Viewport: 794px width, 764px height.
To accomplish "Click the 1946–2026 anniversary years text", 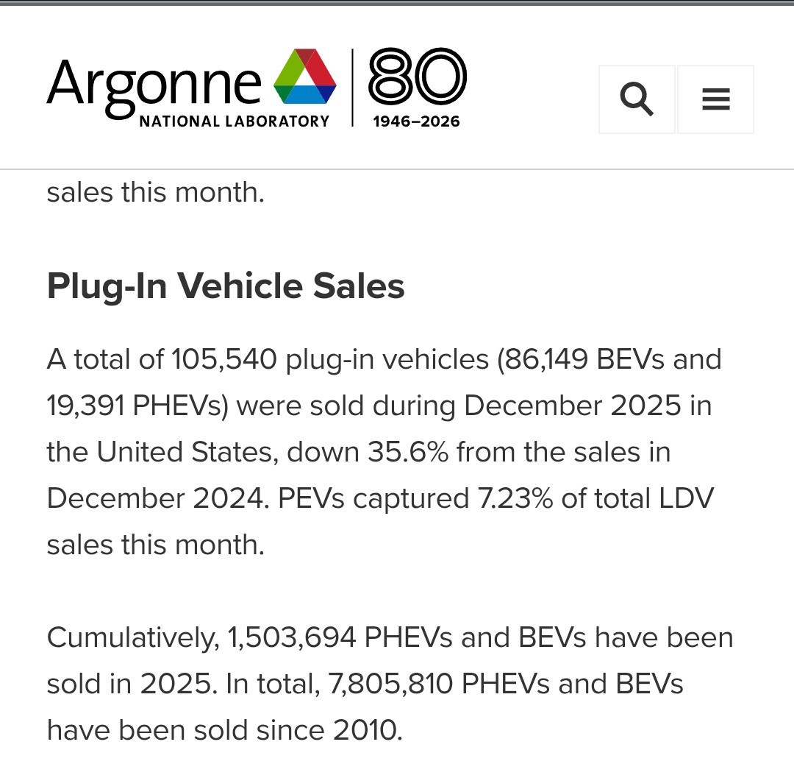I will point(416,121).
